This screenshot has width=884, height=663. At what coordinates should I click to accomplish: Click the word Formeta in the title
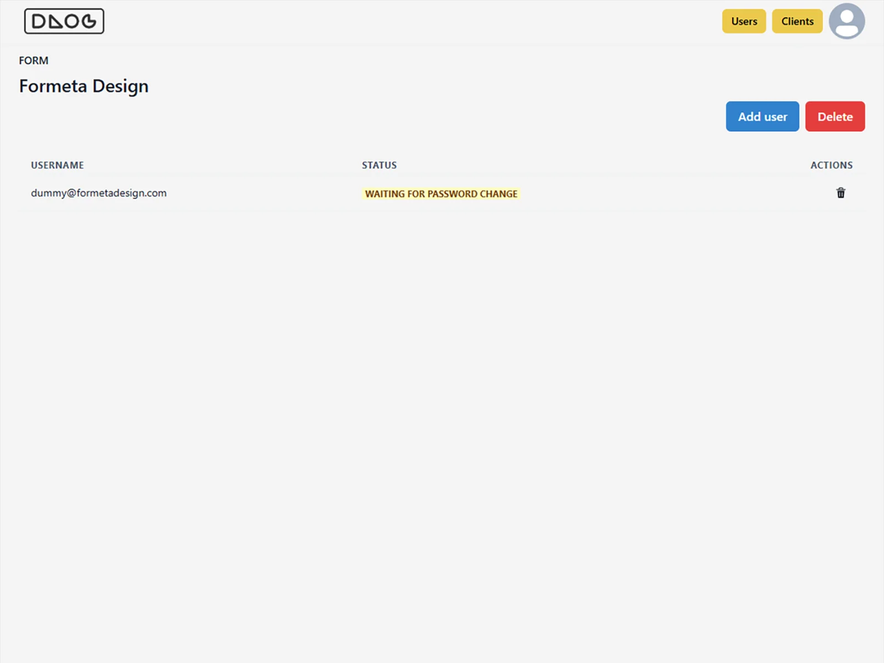[53, 86]
